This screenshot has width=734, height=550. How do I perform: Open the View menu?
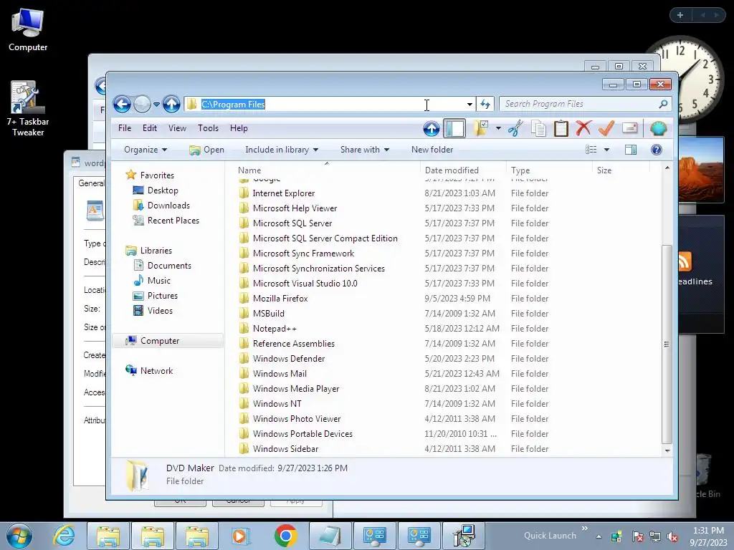(x=178, y=128)
